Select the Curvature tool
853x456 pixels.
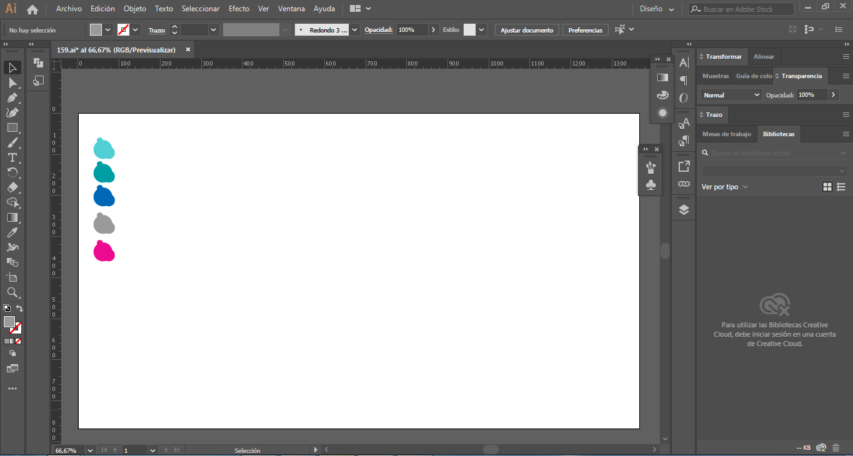(12, 112)
